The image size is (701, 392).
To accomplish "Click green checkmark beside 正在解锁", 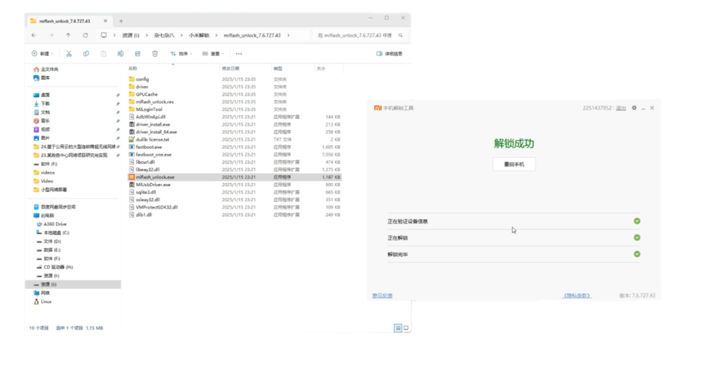I will tap(637, 237).
